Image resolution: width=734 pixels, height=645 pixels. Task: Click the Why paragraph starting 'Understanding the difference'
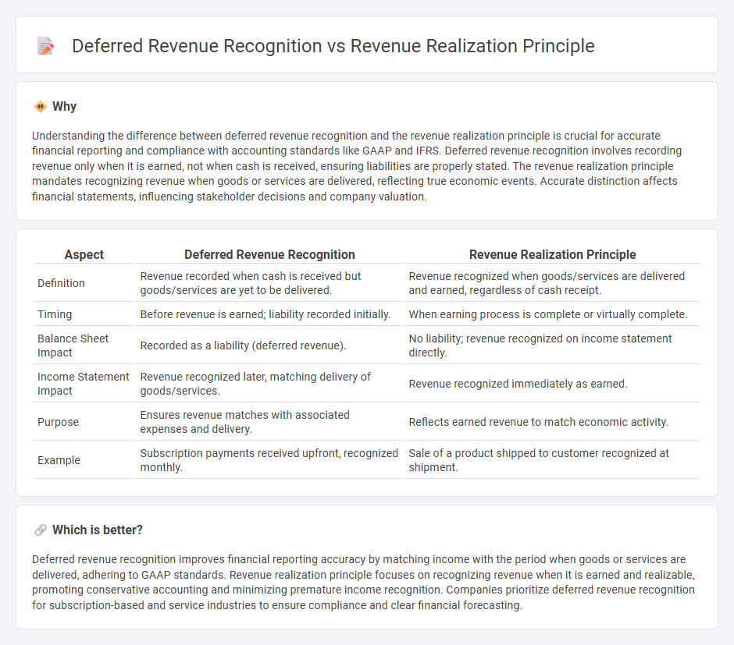coord(357,166)
